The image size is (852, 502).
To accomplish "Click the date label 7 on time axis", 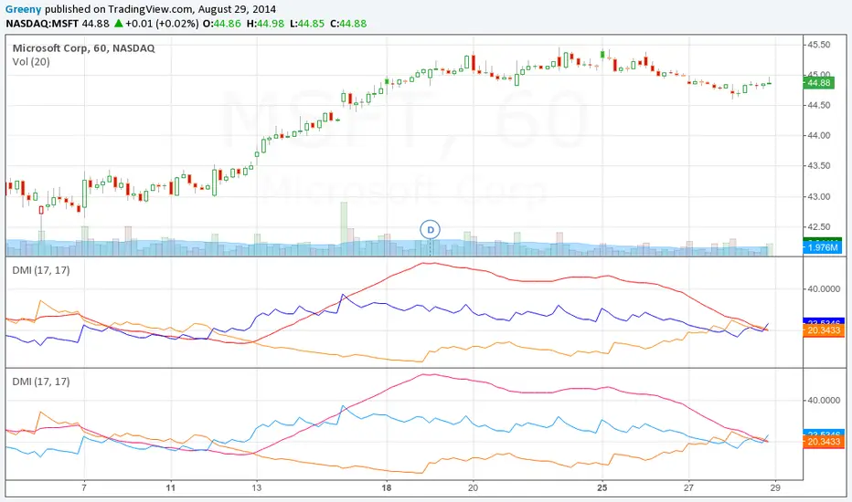I will coord(84,487).
